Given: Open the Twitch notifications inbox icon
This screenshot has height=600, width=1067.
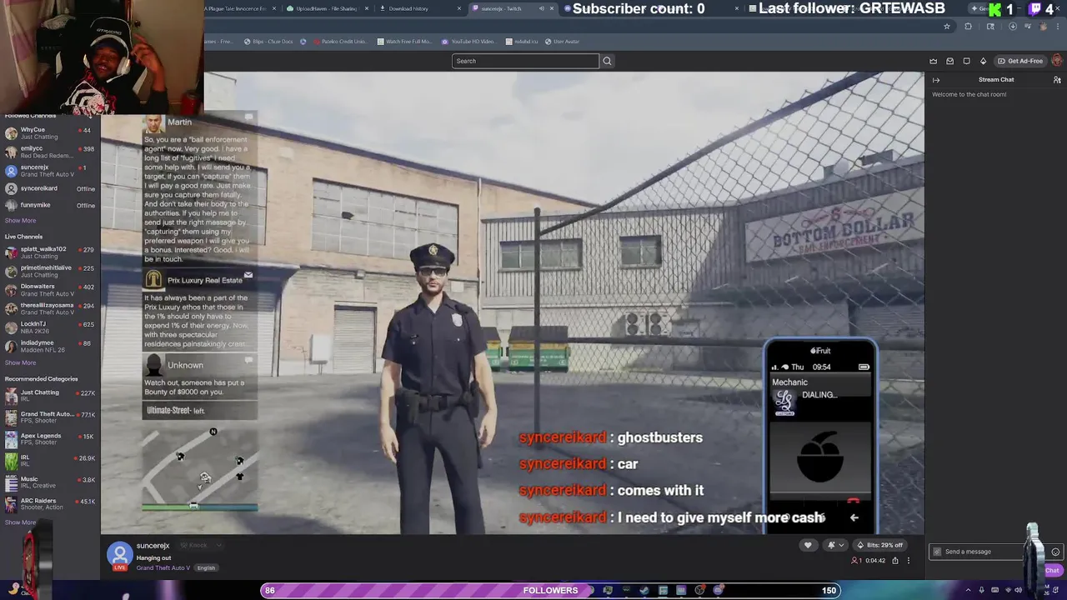Looking at the screenshot, I should pos(949,61).
